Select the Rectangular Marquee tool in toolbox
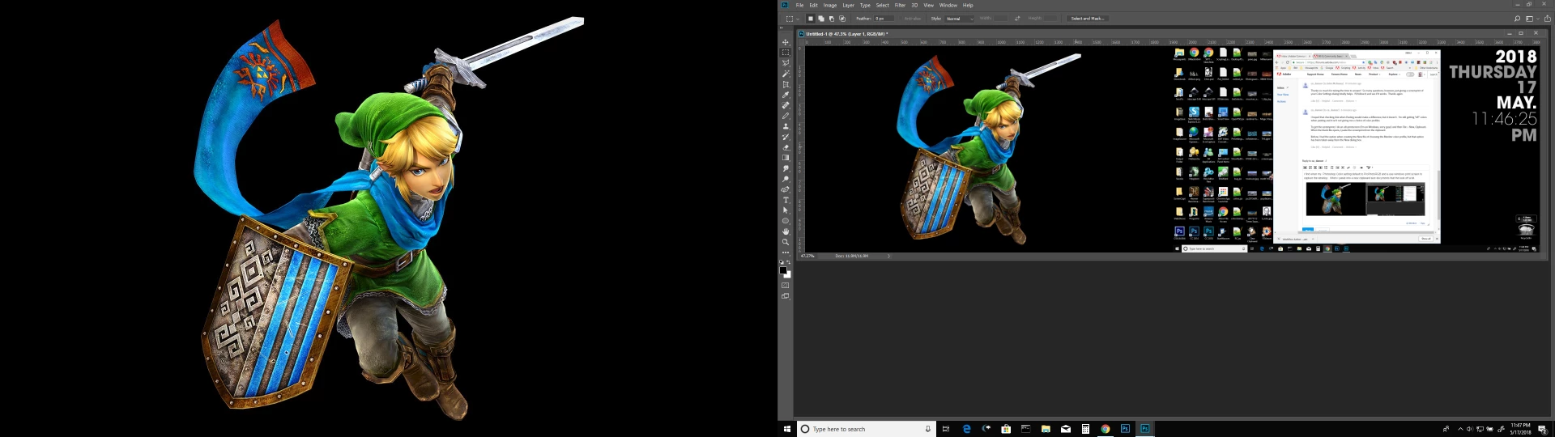This screenshot has height=437, width=1555. (x=786, y=53)
